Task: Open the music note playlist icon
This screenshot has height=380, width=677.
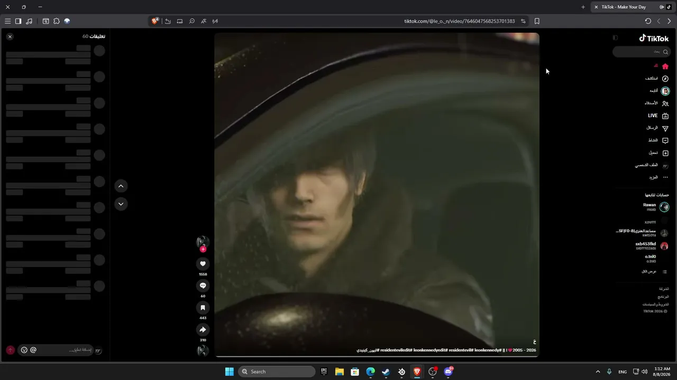Action: (29, 21)
